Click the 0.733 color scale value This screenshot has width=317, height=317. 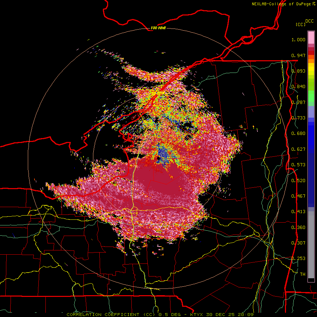coord(298,118)
